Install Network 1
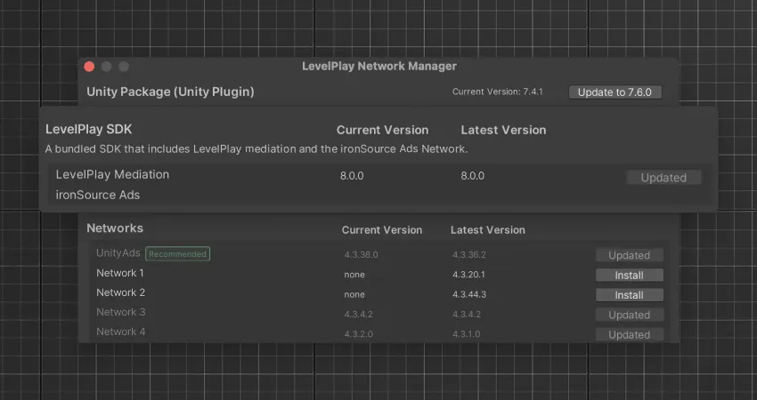 tap(629, 276)
